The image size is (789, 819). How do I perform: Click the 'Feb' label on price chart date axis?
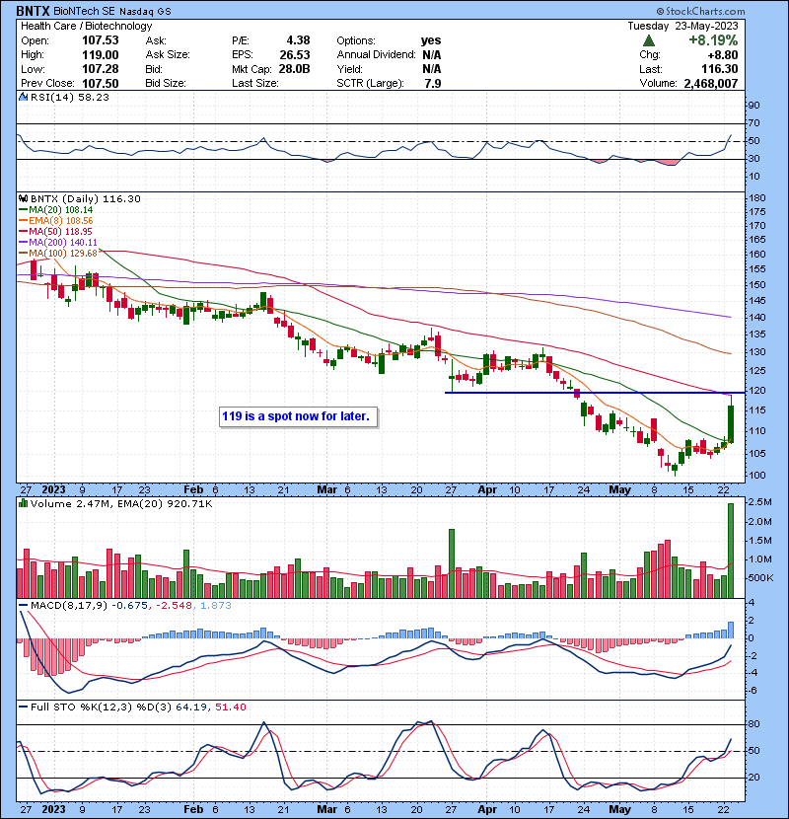pyautogui.click(x=193, y=490)
